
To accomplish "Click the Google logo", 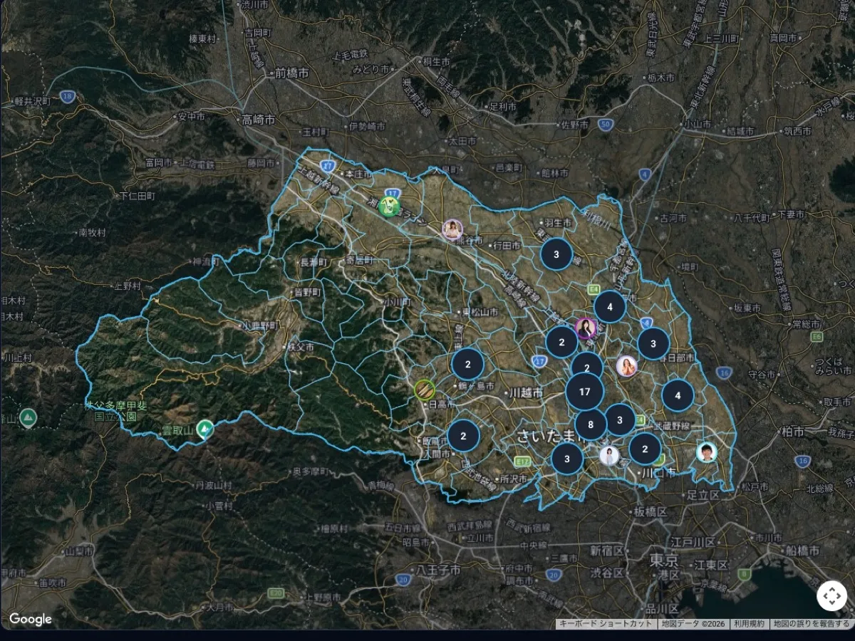I will [x=31, y=620].
